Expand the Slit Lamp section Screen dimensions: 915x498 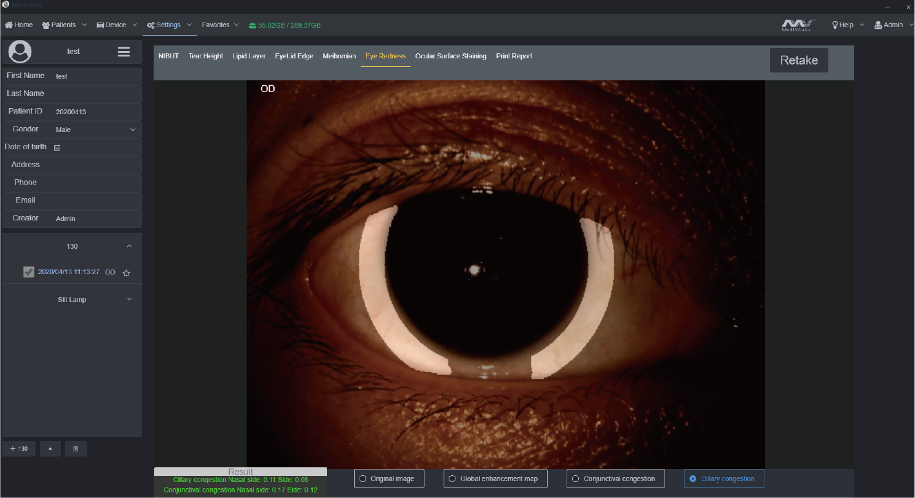click(129, 300)
